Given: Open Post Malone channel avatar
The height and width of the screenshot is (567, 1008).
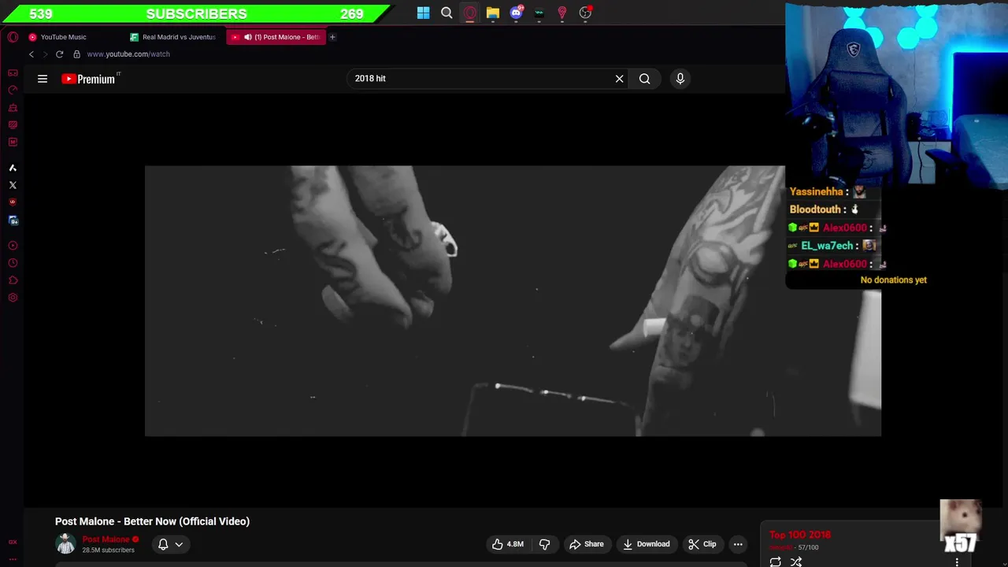Looking at the screenshot, I should click(65, 543).
